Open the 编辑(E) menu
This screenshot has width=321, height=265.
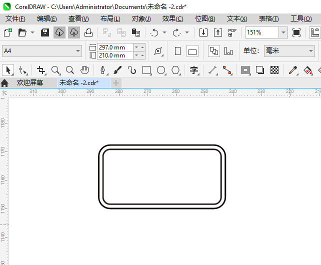[47, 19]
